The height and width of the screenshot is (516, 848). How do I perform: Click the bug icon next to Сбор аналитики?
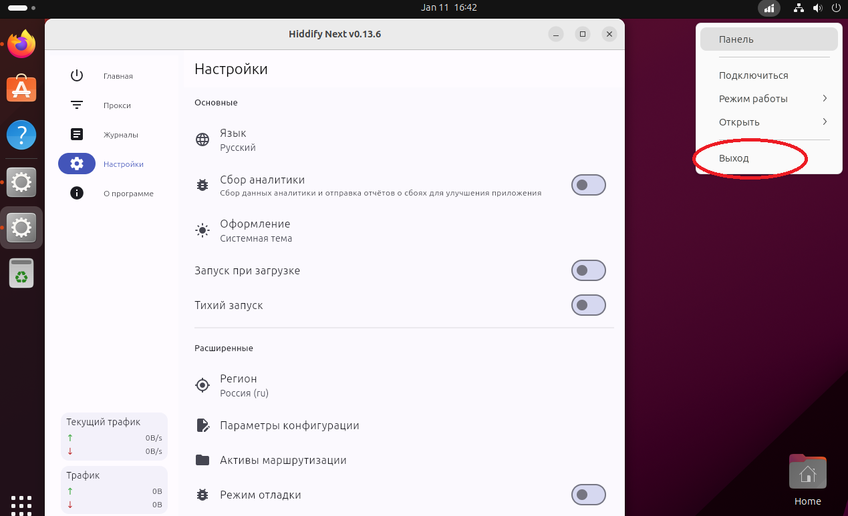tap(202, 185)
